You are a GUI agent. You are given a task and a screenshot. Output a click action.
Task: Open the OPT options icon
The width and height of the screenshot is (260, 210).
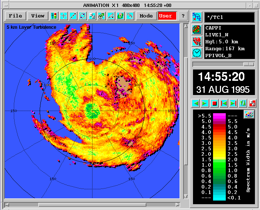pyautogui.click(x=130, y=16)
